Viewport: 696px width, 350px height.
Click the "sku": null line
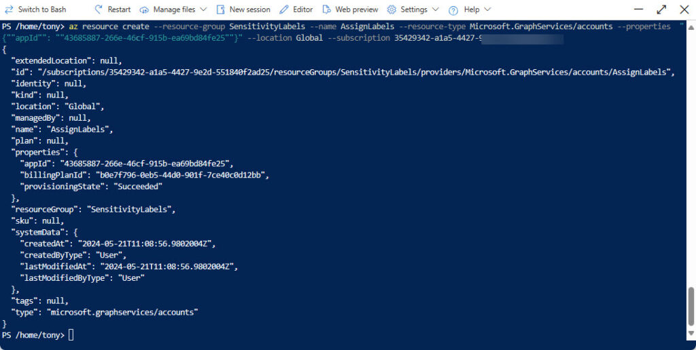coord(37,220)
